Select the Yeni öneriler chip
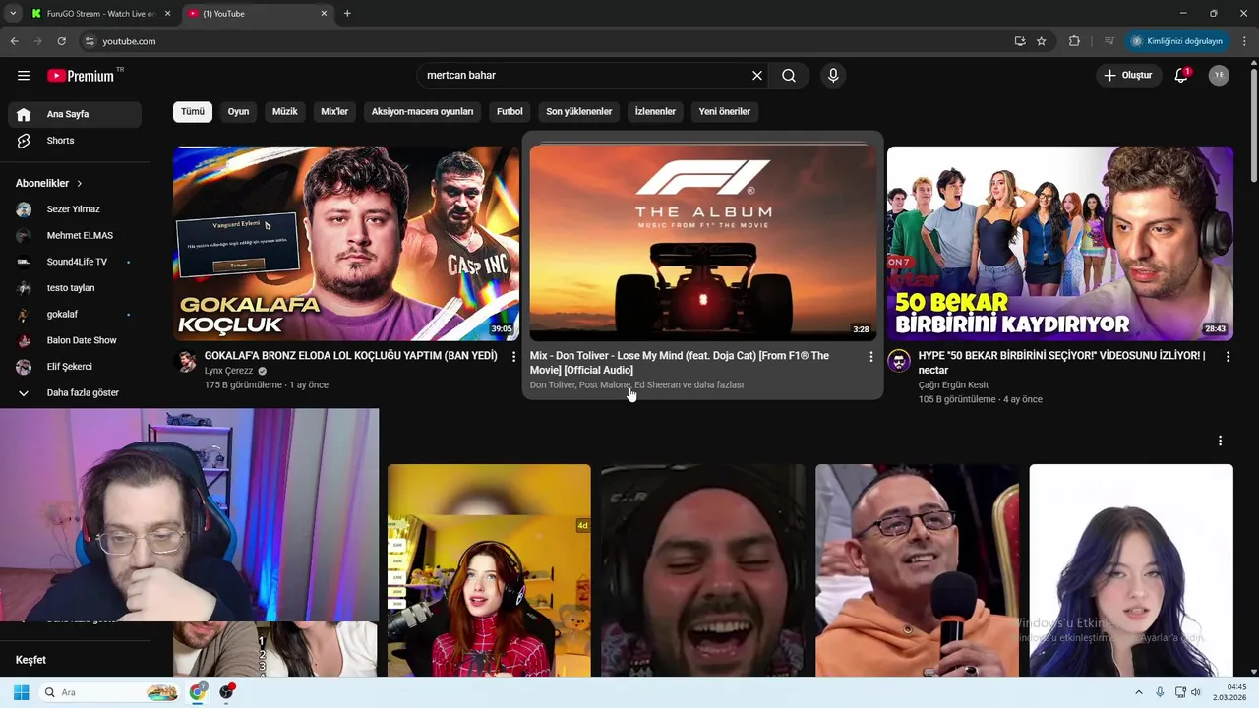The image size is (1259, 708). click(725, 112)
